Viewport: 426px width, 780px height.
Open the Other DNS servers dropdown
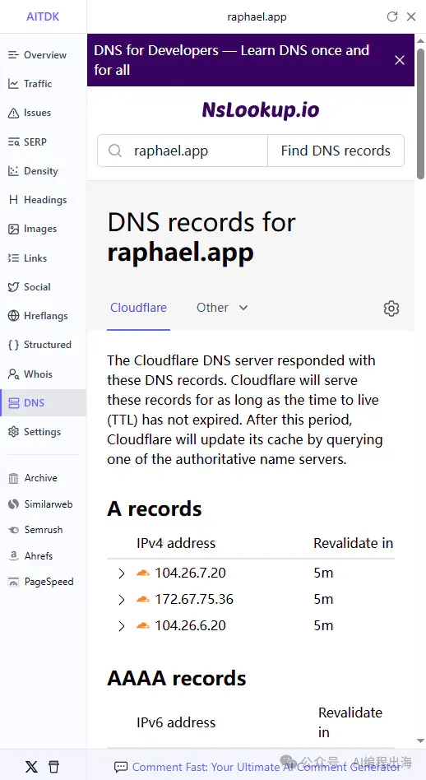(x=222, y=308)
